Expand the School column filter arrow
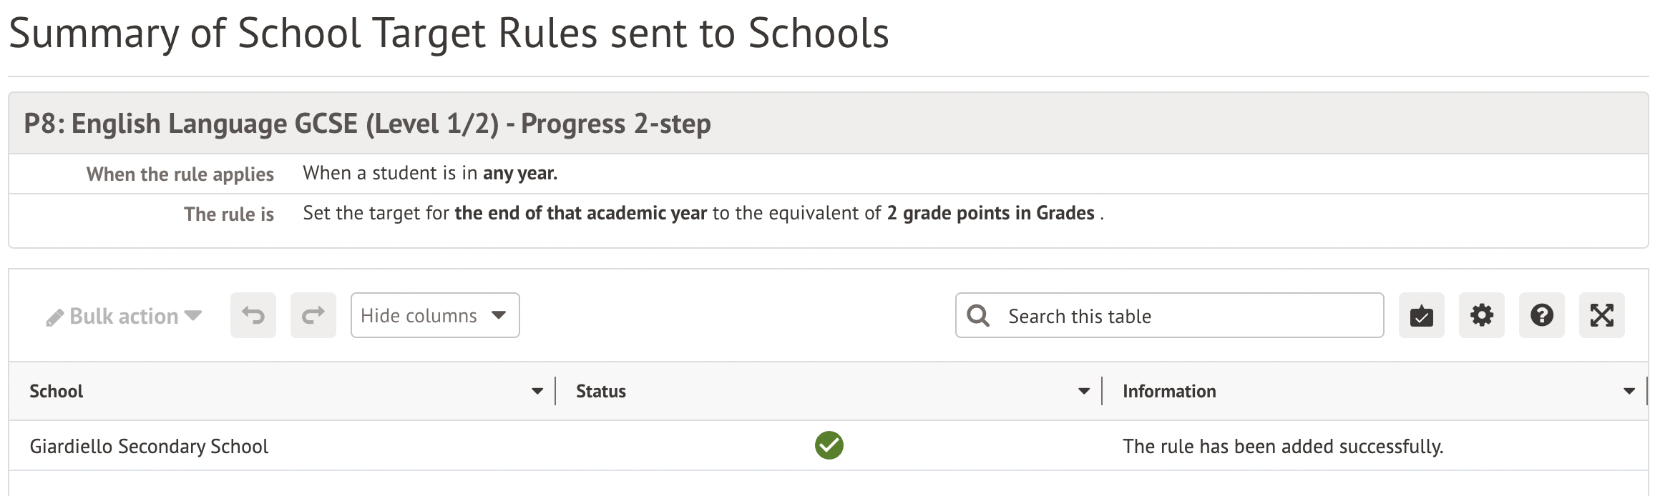 [x=537, y=391]
